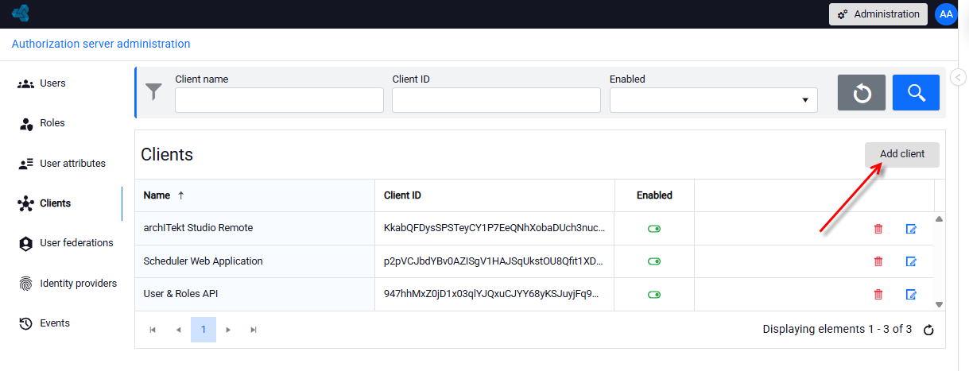Edit the archITekt Studio Remote client
This screenshot has height=371, width=969.
coord(911,229)
